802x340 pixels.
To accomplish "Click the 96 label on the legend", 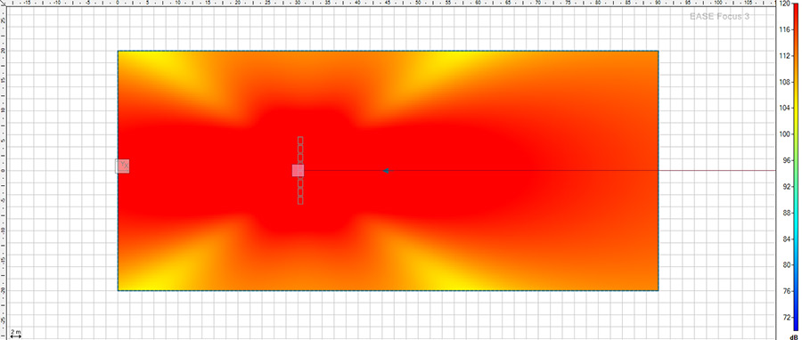I will tap(784, 160).
